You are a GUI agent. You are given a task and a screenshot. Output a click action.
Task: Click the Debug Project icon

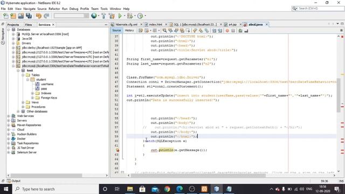130,16
